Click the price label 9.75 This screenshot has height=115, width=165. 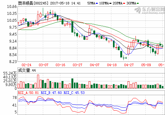[x=13, y=27]
